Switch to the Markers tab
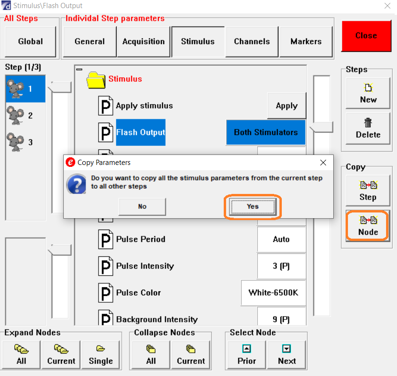This screenshot has width=397, height=376. point(306,41)
